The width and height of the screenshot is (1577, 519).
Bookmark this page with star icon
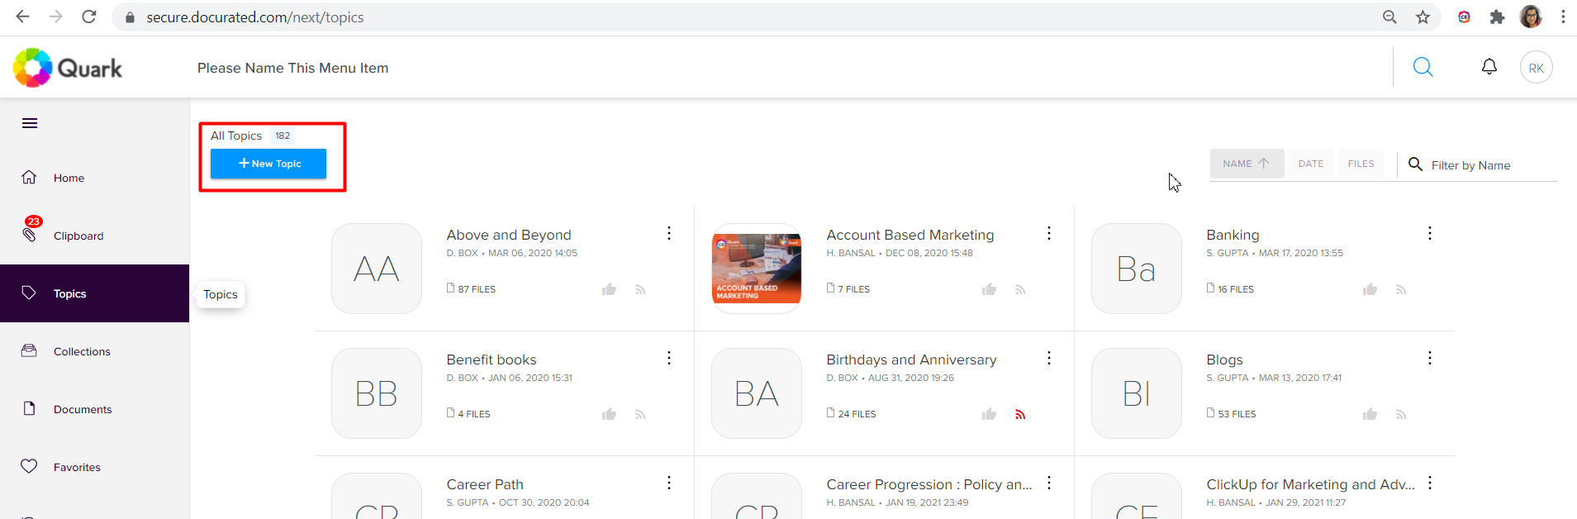point(1423,17)
